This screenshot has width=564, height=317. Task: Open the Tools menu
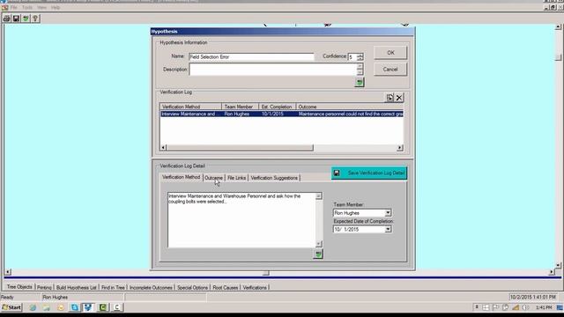click(x=27, y=7)
